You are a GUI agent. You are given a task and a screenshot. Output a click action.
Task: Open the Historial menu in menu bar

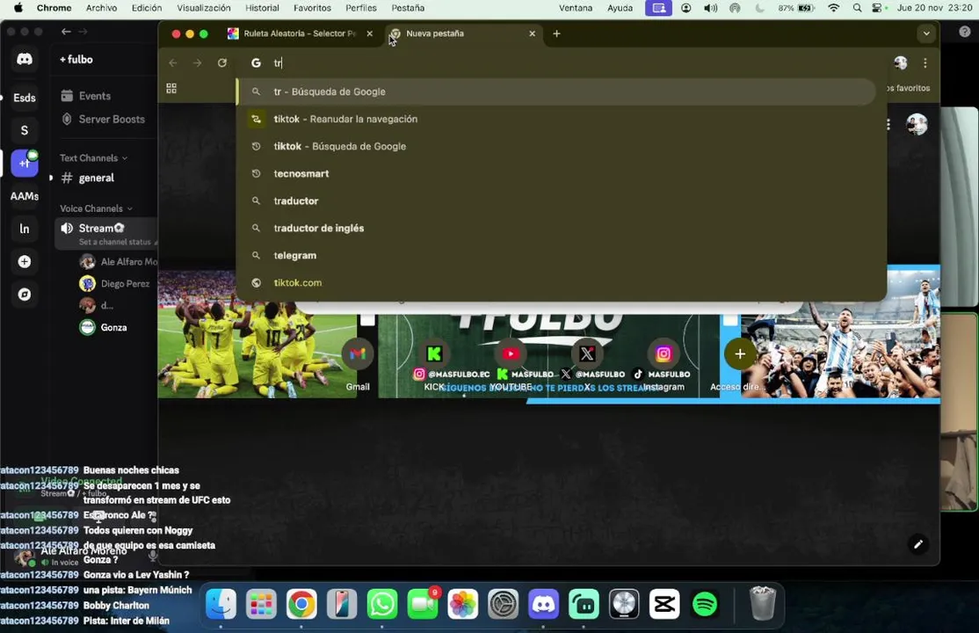coord(262,8)
